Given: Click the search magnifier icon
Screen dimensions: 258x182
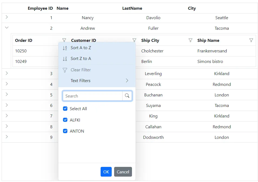Looking at the screenshot, I should [x=127, y=96].
